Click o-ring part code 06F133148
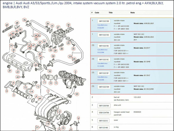This screenshot has height=131, width=174. click(103, 128)
